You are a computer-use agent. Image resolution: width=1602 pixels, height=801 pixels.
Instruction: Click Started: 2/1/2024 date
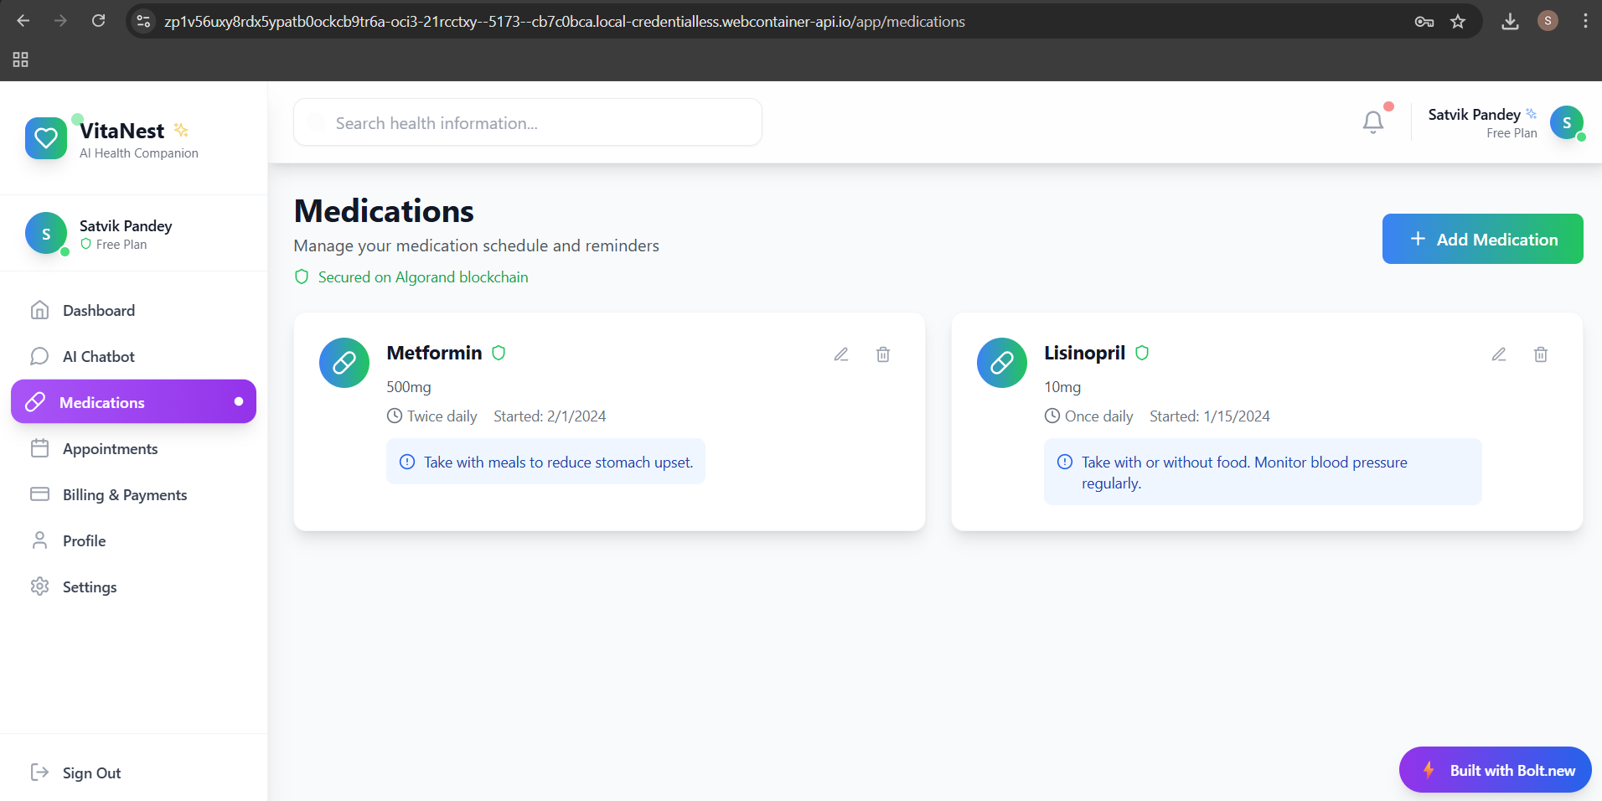(550, 416)
